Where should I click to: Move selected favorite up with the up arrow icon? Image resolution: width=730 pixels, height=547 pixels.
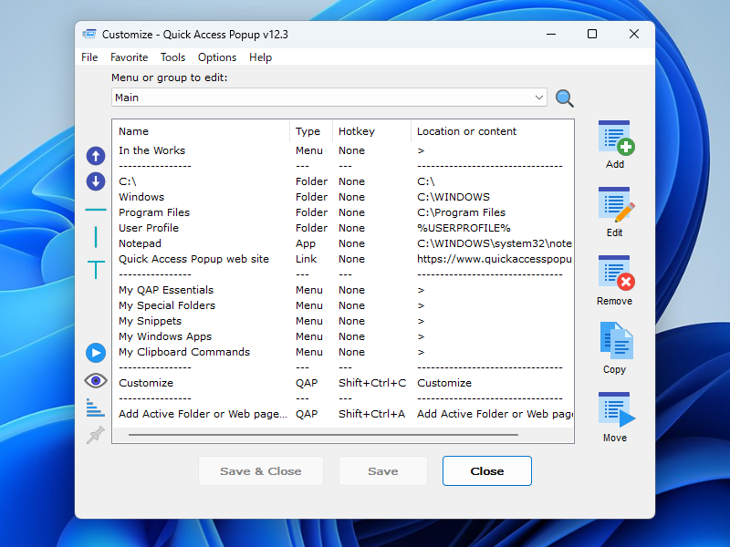pyautogui.click(x=96, y=156)
